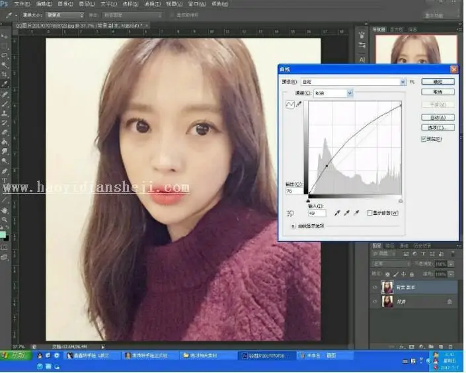Open the Filter menu
Viewport: 466px width, 373px height.
click(x=152, y=4)
